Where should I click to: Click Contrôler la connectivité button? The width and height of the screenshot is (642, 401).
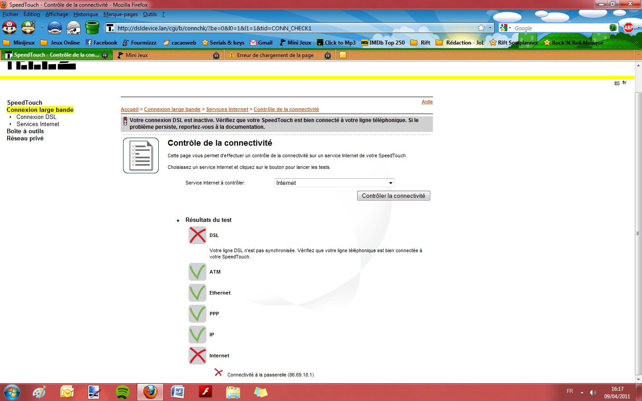pos(394,196)
